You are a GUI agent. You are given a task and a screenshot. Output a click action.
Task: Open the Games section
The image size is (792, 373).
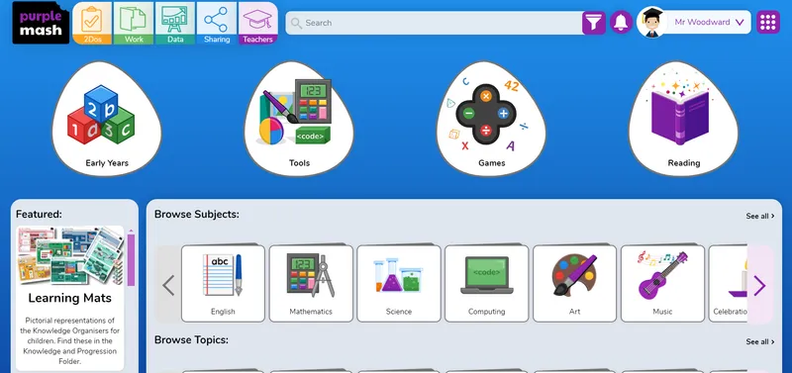[491, 119]
